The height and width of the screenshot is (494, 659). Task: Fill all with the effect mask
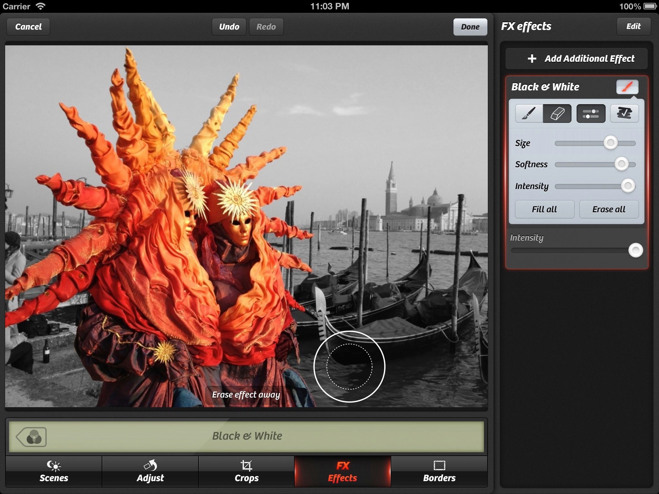(544, 209)
